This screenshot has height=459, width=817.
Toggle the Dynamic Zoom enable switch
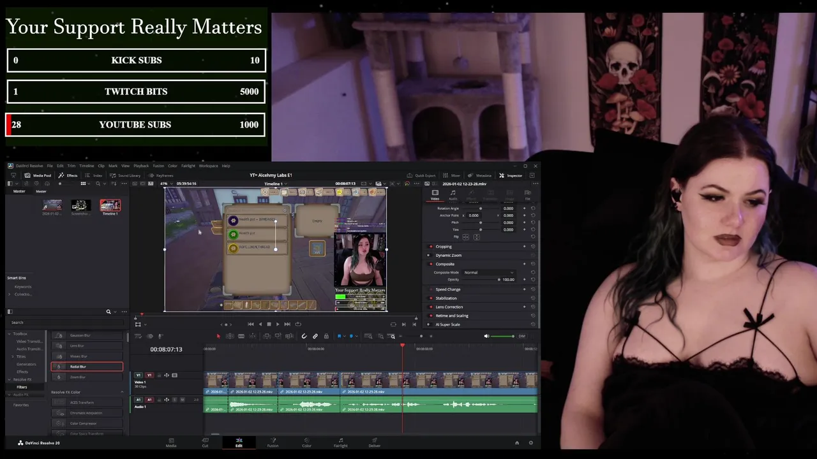click(x=431, y=255)
